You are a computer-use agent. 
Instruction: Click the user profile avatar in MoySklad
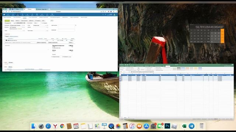pyautogui.click(x=114, y=15)
